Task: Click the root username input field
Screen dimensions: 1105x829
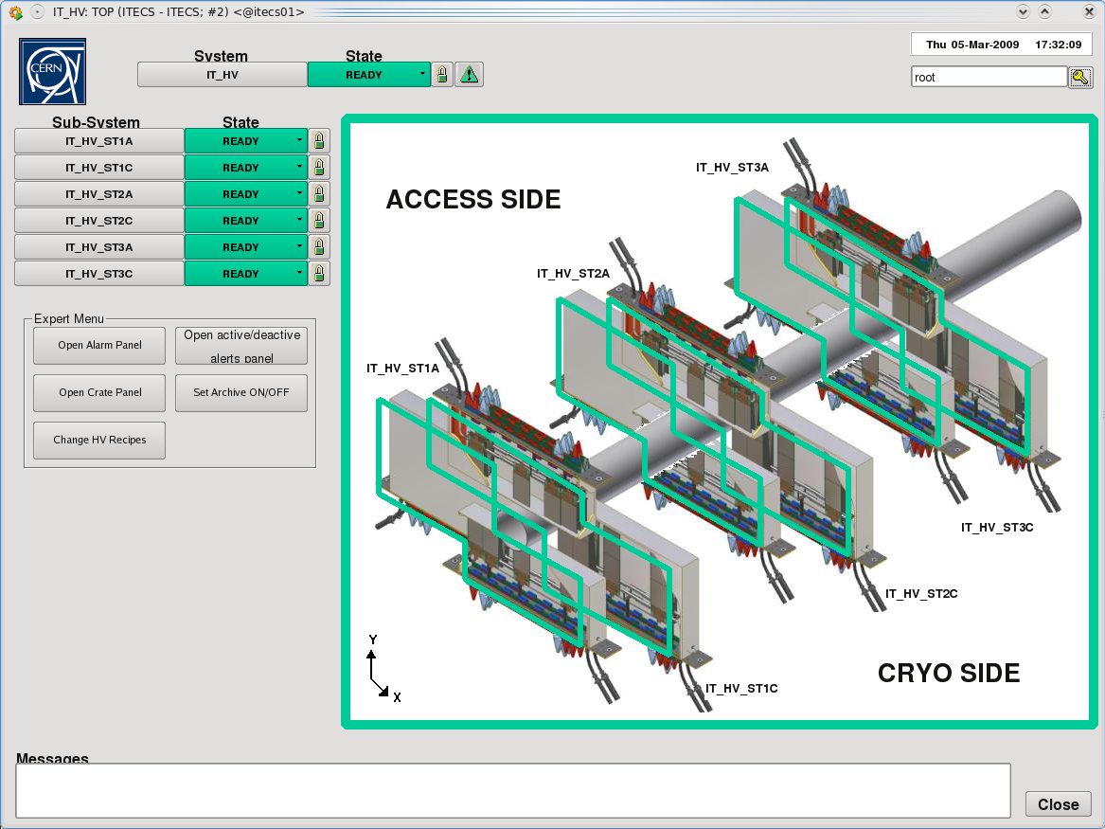Action: (989, 78)
